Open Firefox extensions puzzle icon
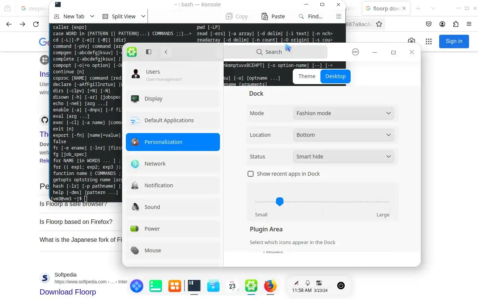Screen dimensions: 478x299 pos(456,24)
